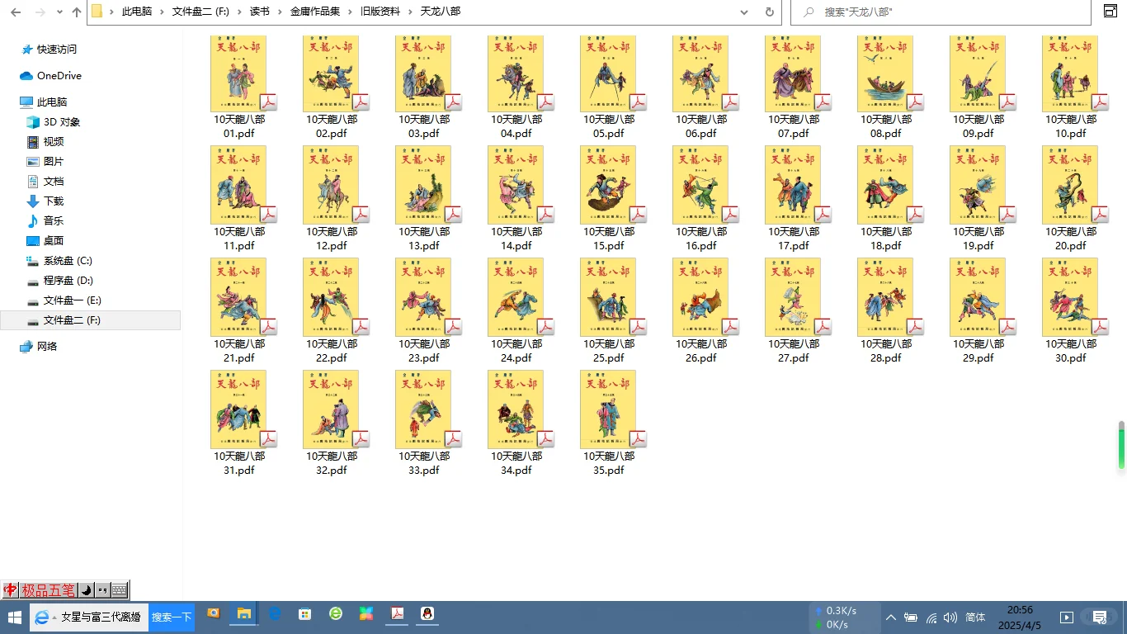The width and height of the screenshot is (1127, 634).
Task: Expand chevron after 金庸作品集 in breadcrumb
Action: [350, 12]
